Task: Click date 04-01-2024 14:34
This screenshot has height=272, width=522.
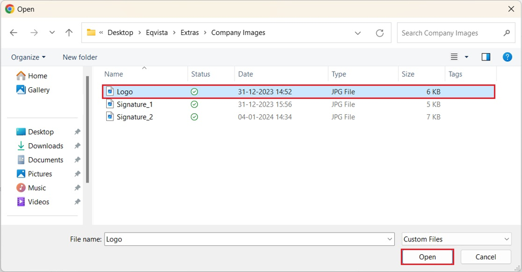Action: click(265, 117)
